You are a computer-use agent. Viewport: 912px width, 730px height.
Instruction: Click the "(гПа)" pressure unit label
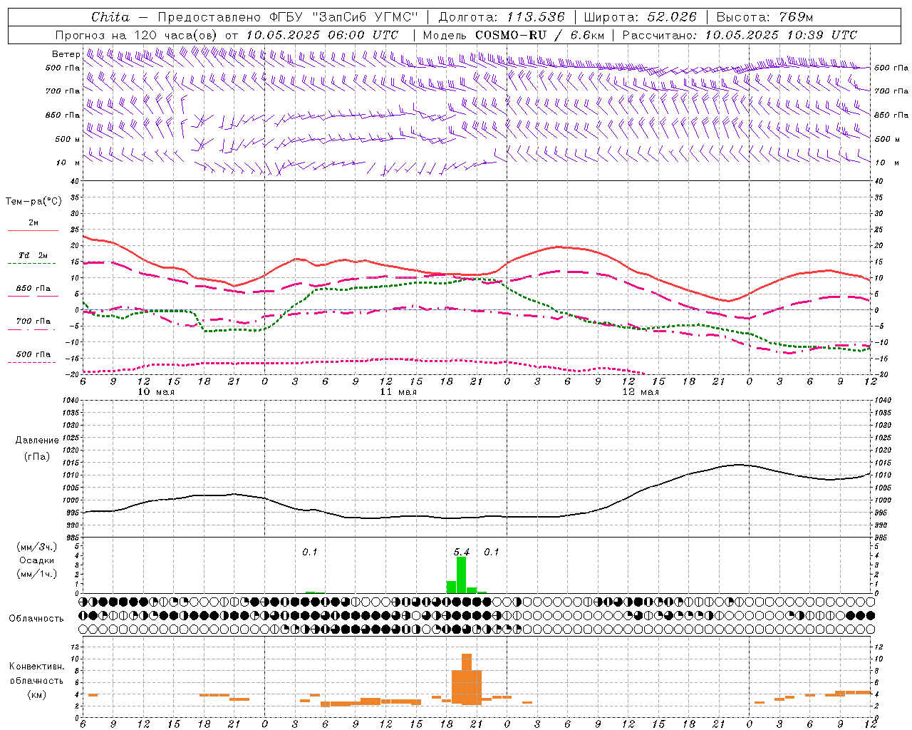pyautogui.click(x=37, y=457)
